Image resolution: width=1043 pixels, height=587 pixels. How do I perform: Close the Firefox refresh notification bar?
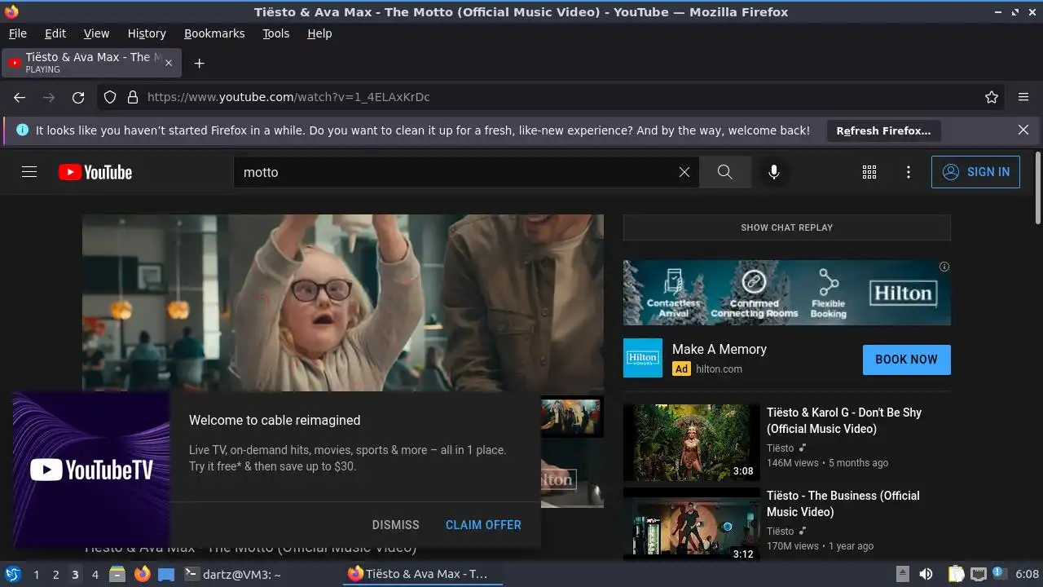(1023, 130)
